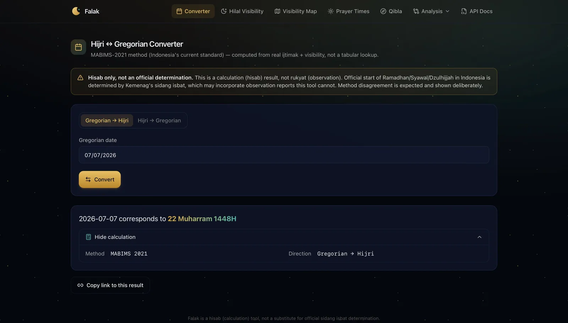This screenshot has height=323, width=568.
Task: Click the sun icon for Prayer Times
Action: [331, 11]
